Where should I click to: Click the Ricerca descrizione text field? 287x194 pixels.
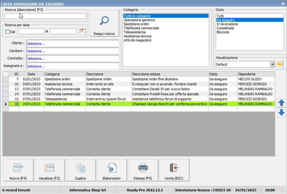[x=45, y=16]
